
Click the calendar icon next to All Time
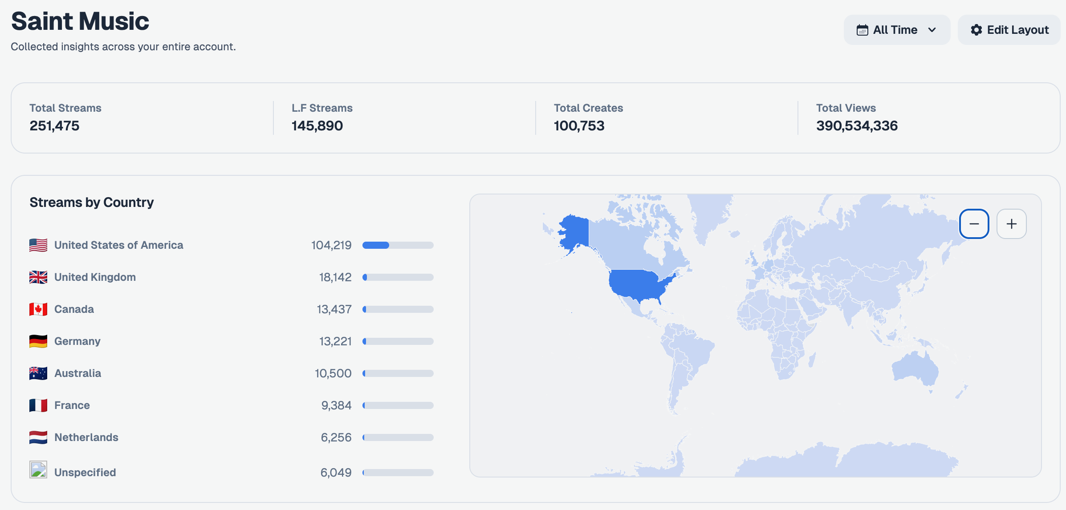[863, 29]
